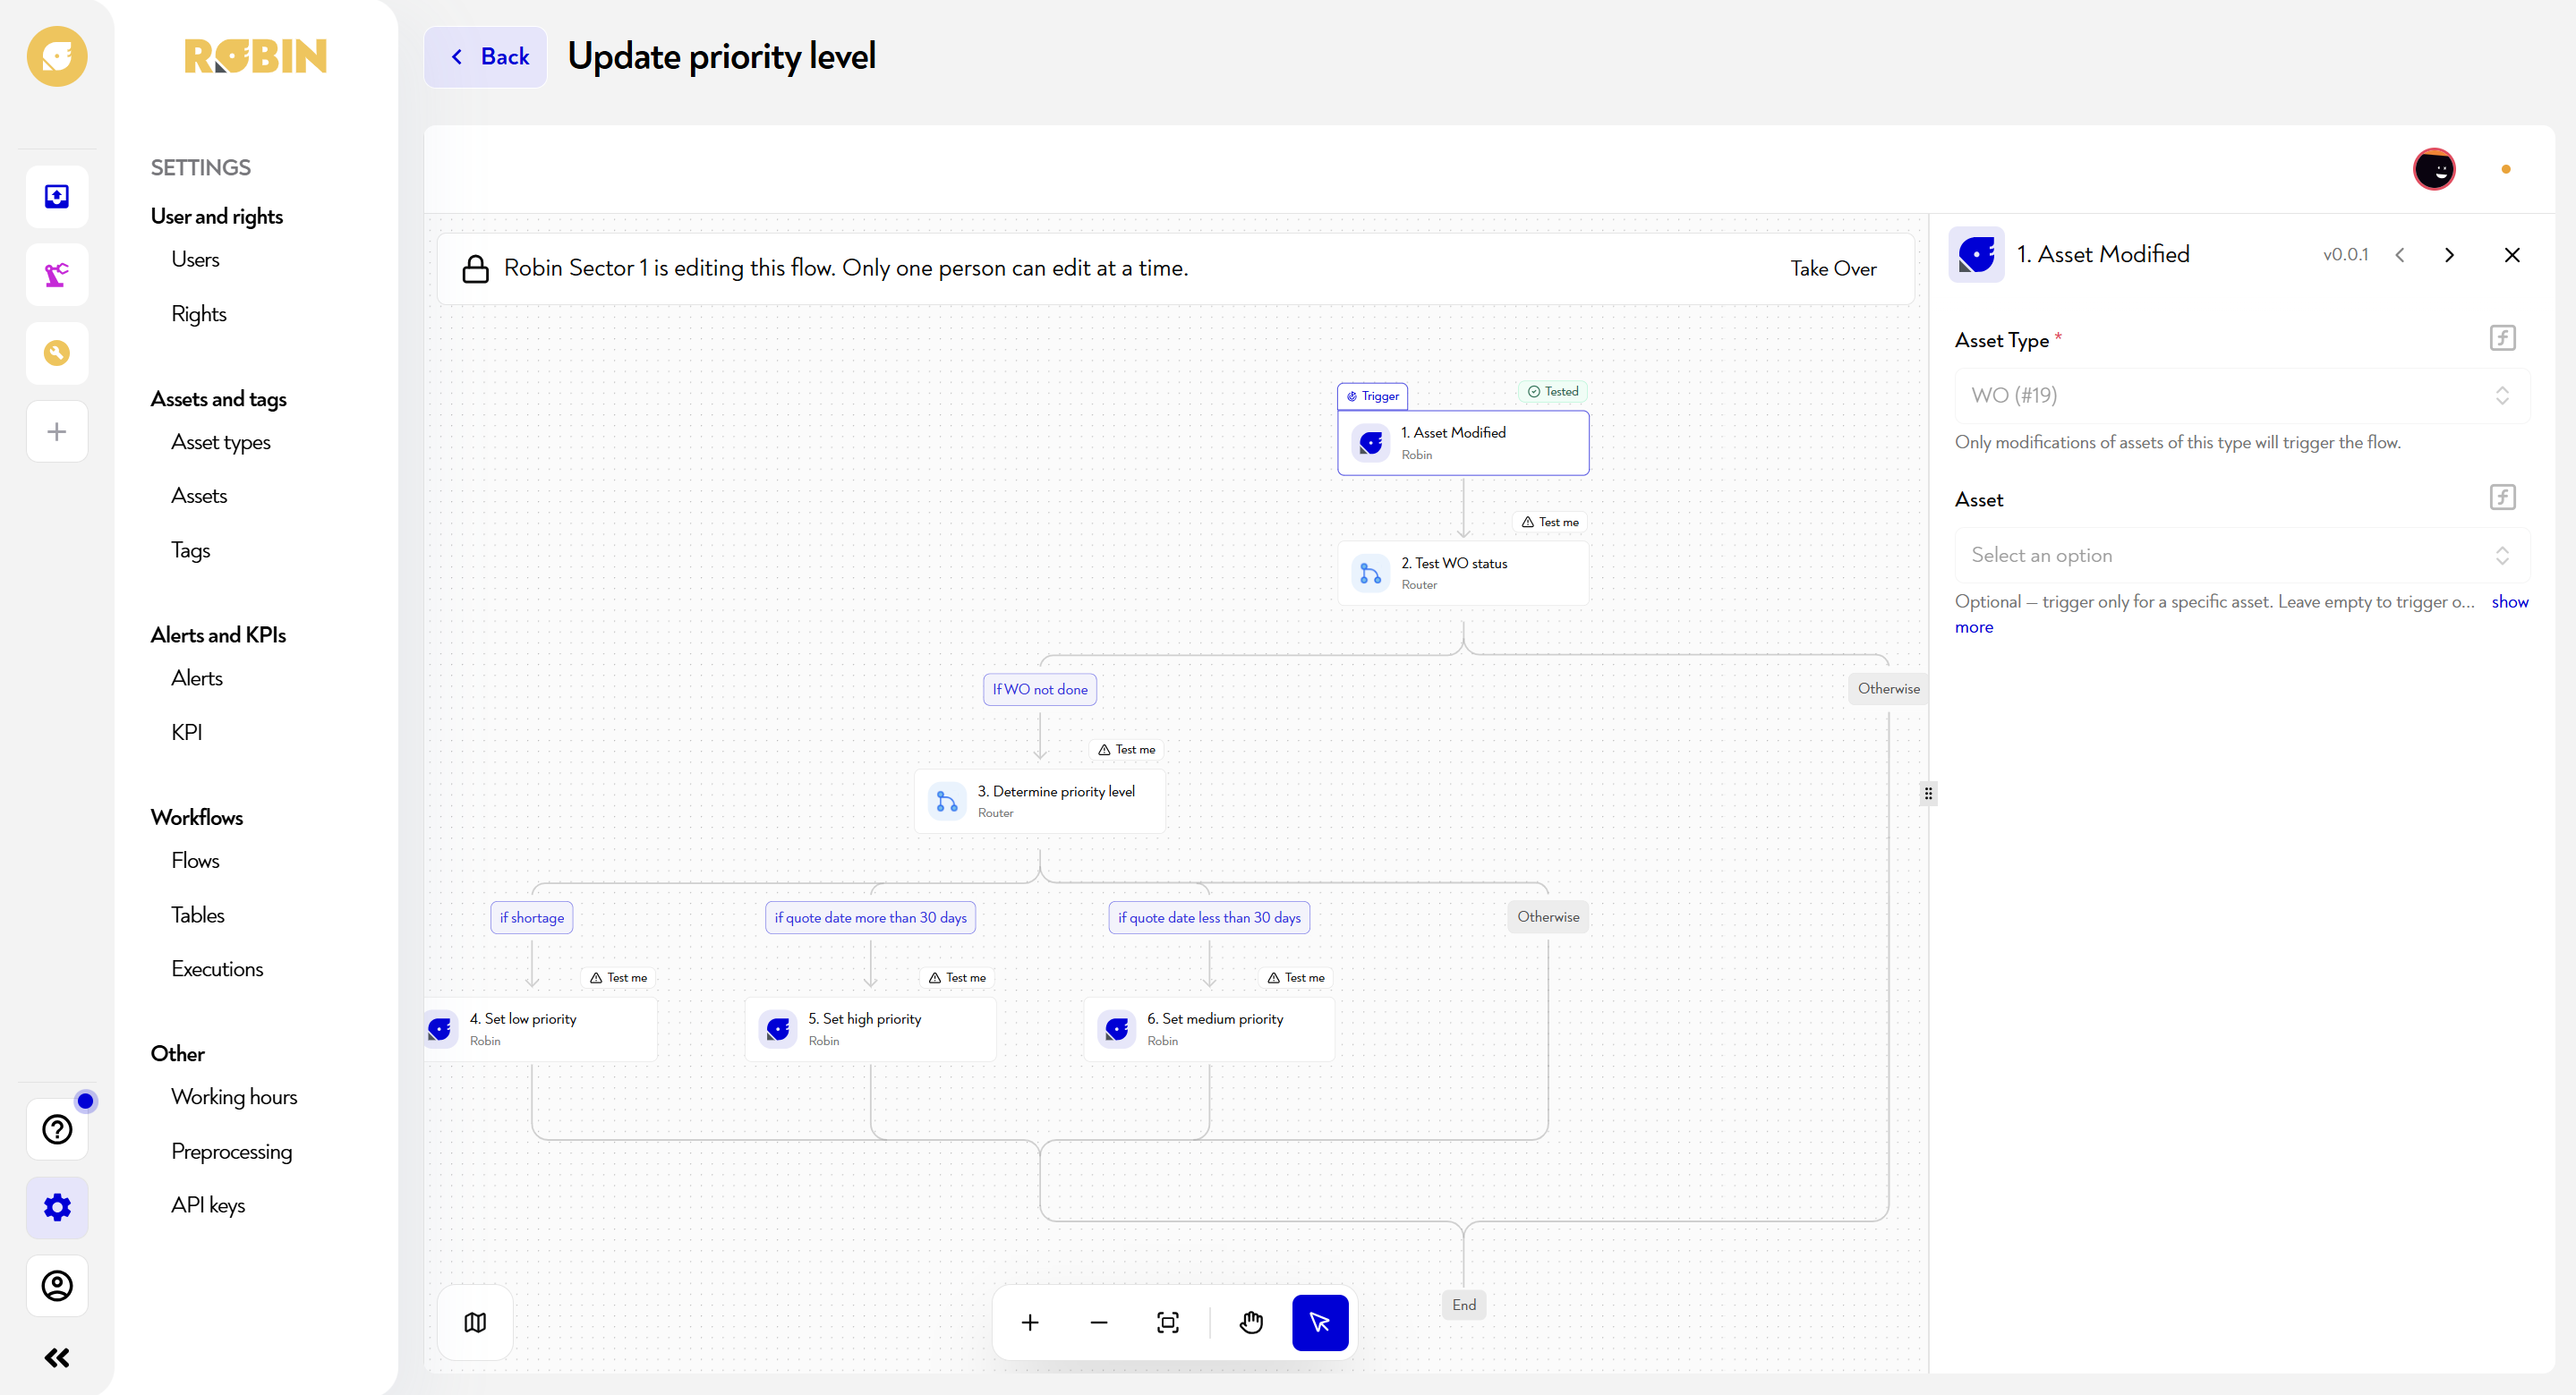The height and width of the screenshot is (1395, 2576).
Task: Open Working hours page
Action: point(234,1097)
